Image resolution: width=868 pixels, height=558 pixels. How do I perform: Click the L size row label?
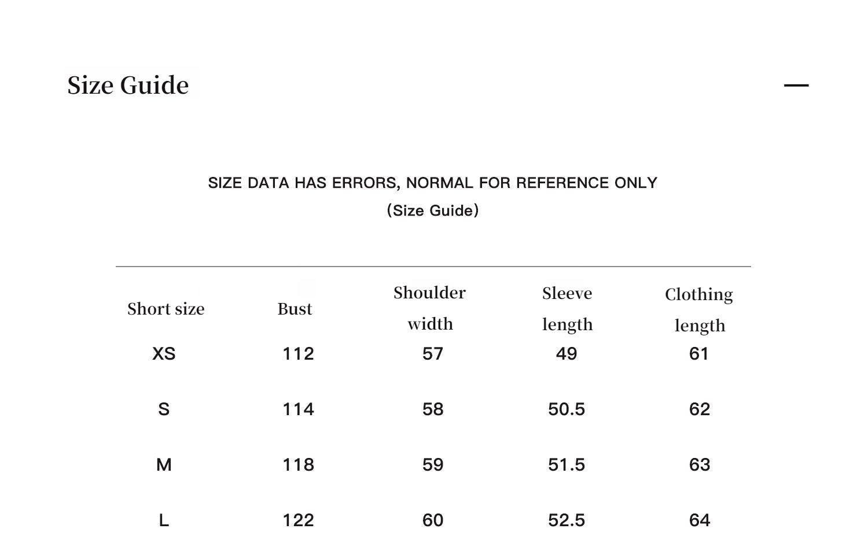click(164, 520)
